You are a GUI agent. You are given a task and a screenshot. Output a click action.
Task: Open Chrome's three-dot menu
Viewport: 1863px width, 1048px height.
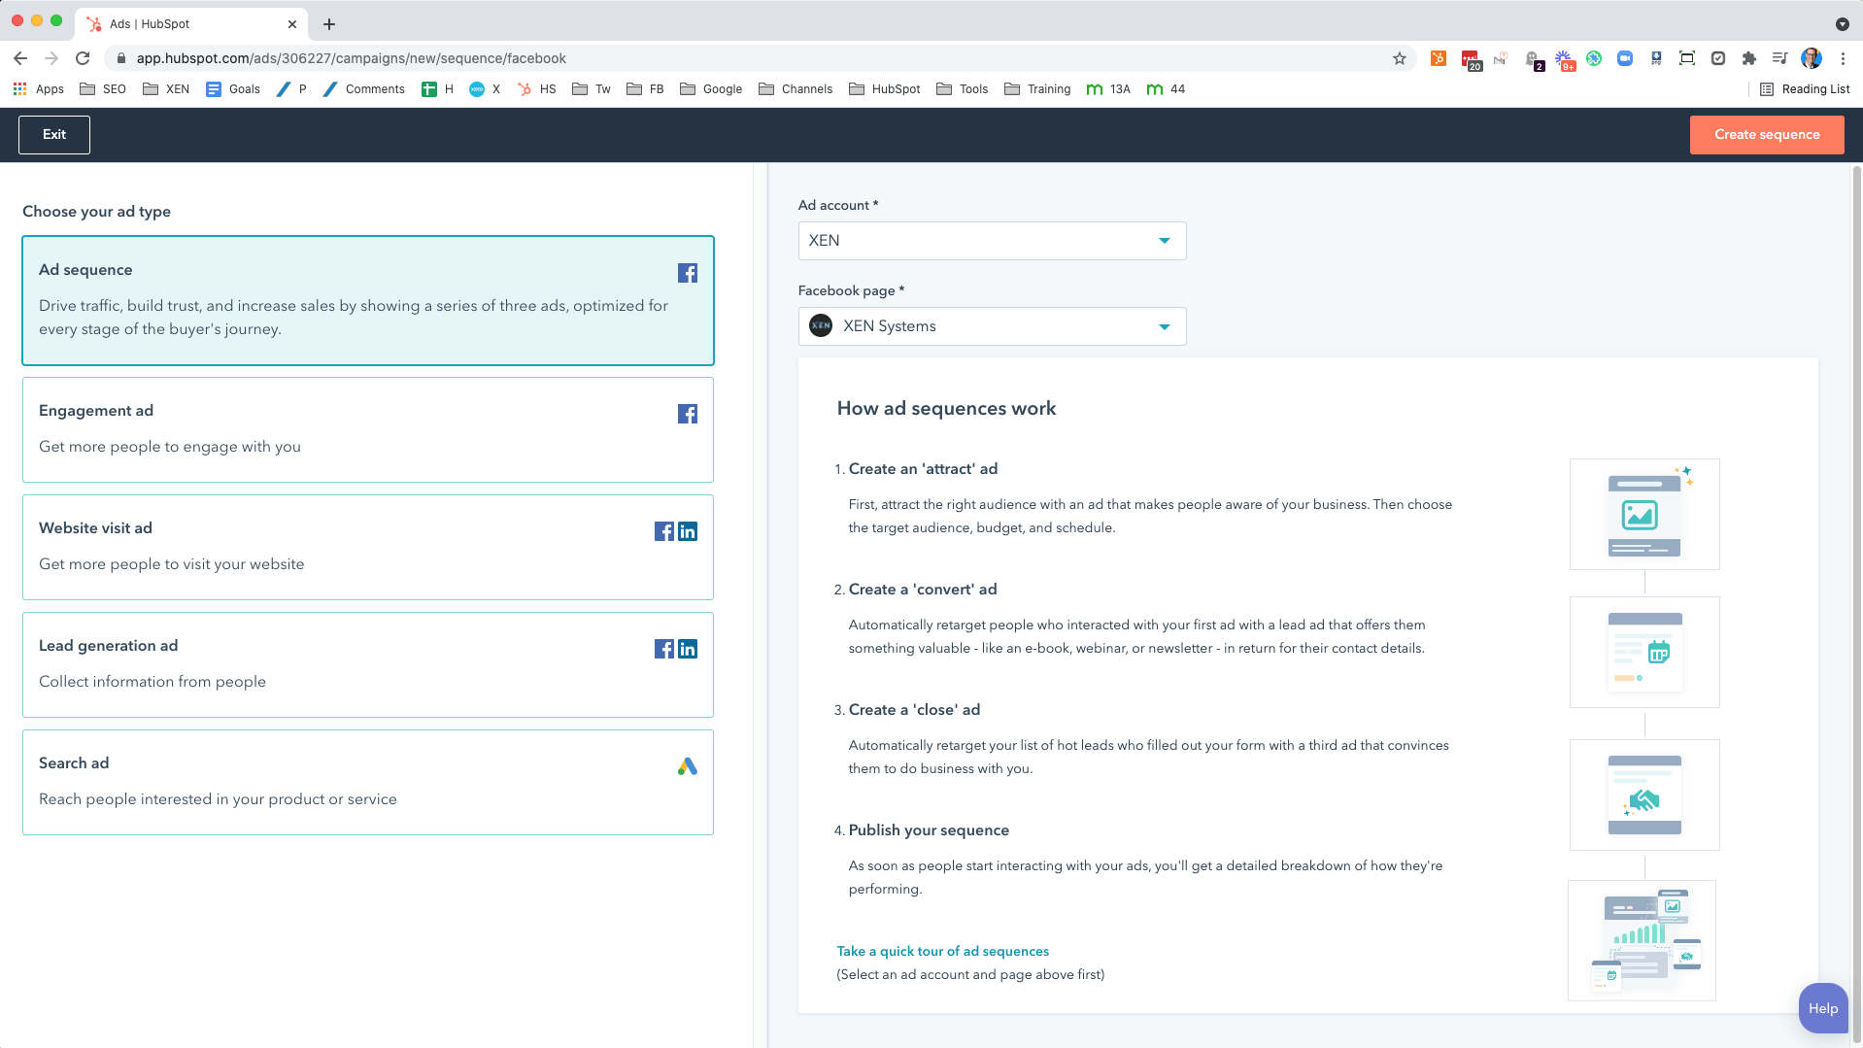(x=1843, y=58)
